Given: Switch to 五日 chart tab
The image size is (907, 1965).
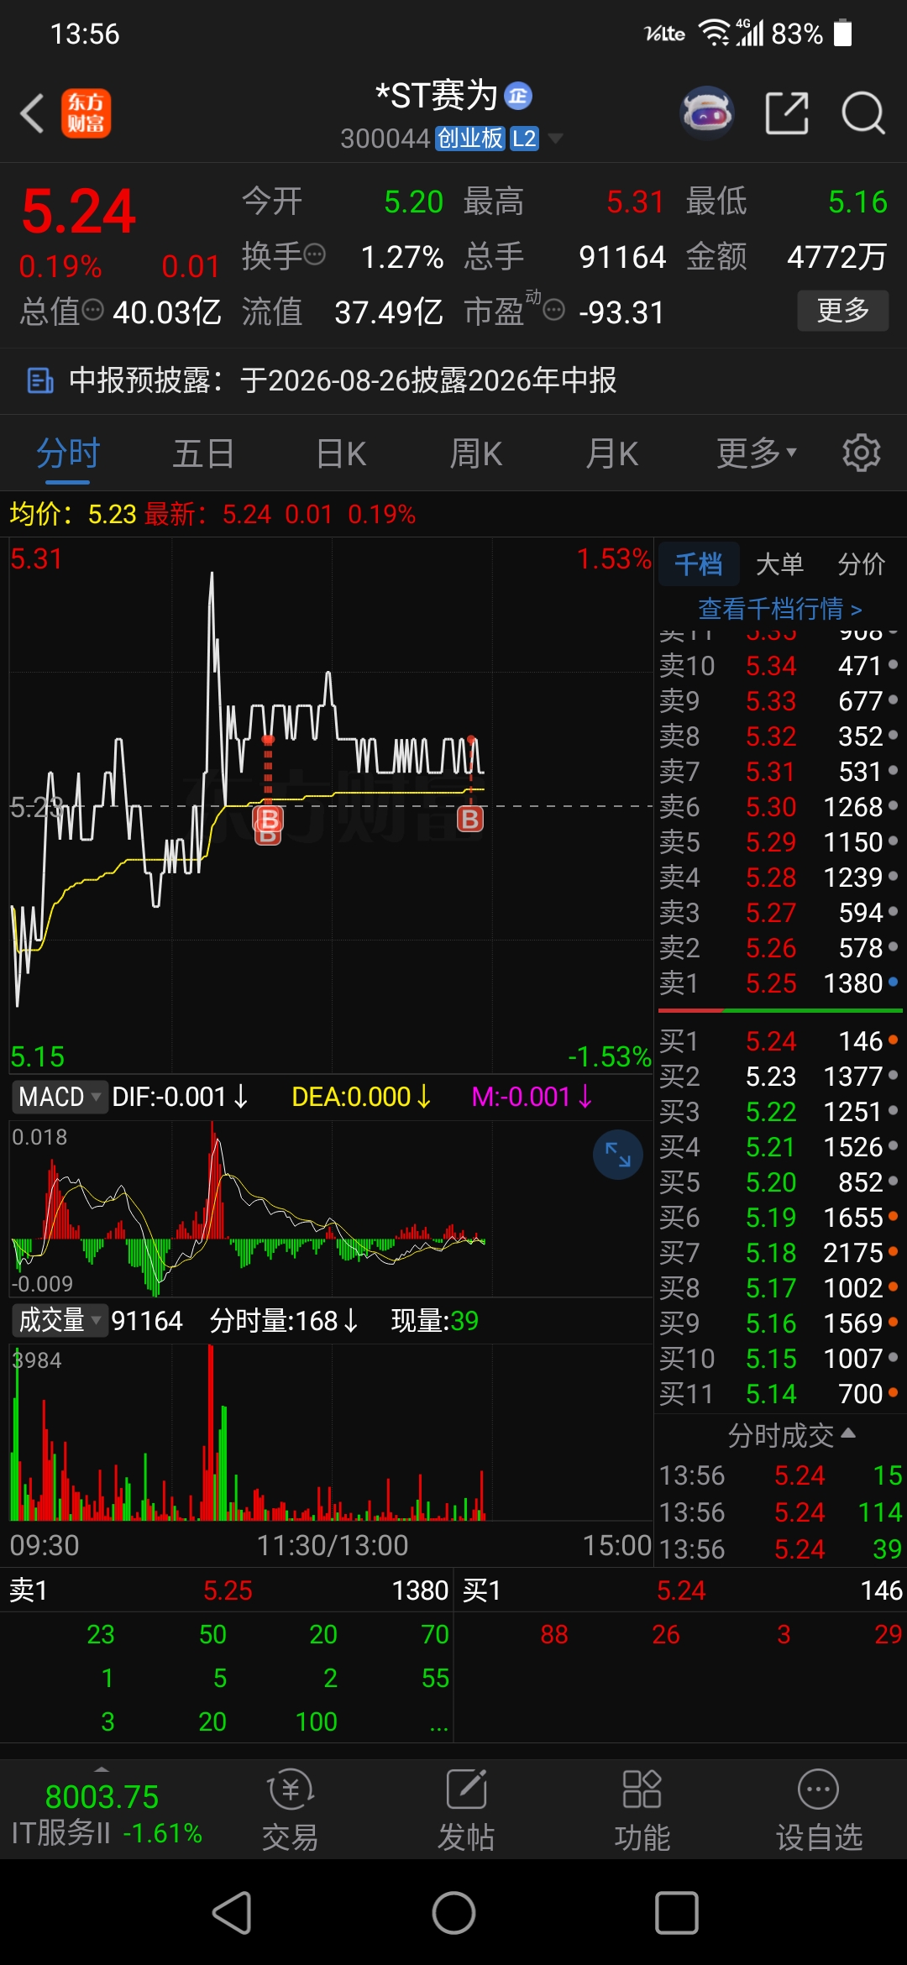Looking at the screenshot, I should 204,453.
